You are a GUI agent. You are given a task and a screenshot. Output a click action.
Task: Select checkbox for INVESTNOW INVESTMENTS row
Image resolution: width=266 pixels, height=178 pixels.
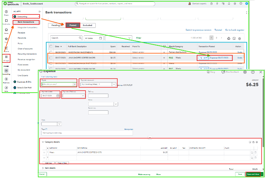coord(51,52)
